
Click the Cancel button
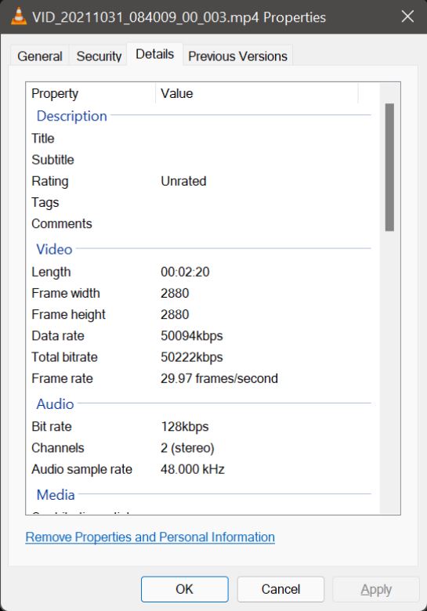tap(280, 589)
